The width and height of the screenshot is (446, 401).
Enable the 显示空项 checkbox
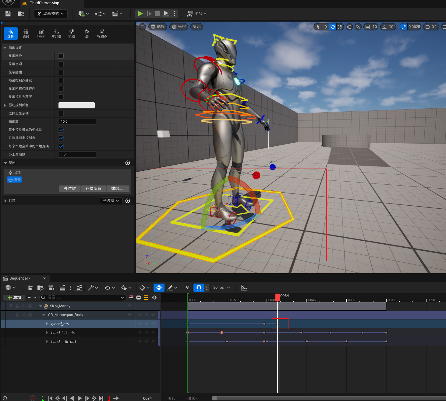[x=61, y=64]
